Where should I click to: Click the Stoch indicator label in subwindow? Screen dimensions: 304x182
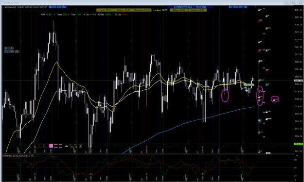tap(18, 156)
